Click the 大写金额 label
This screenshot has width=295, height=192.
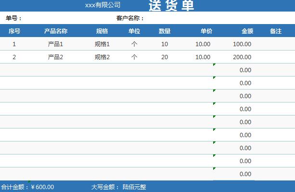[105, 187]
